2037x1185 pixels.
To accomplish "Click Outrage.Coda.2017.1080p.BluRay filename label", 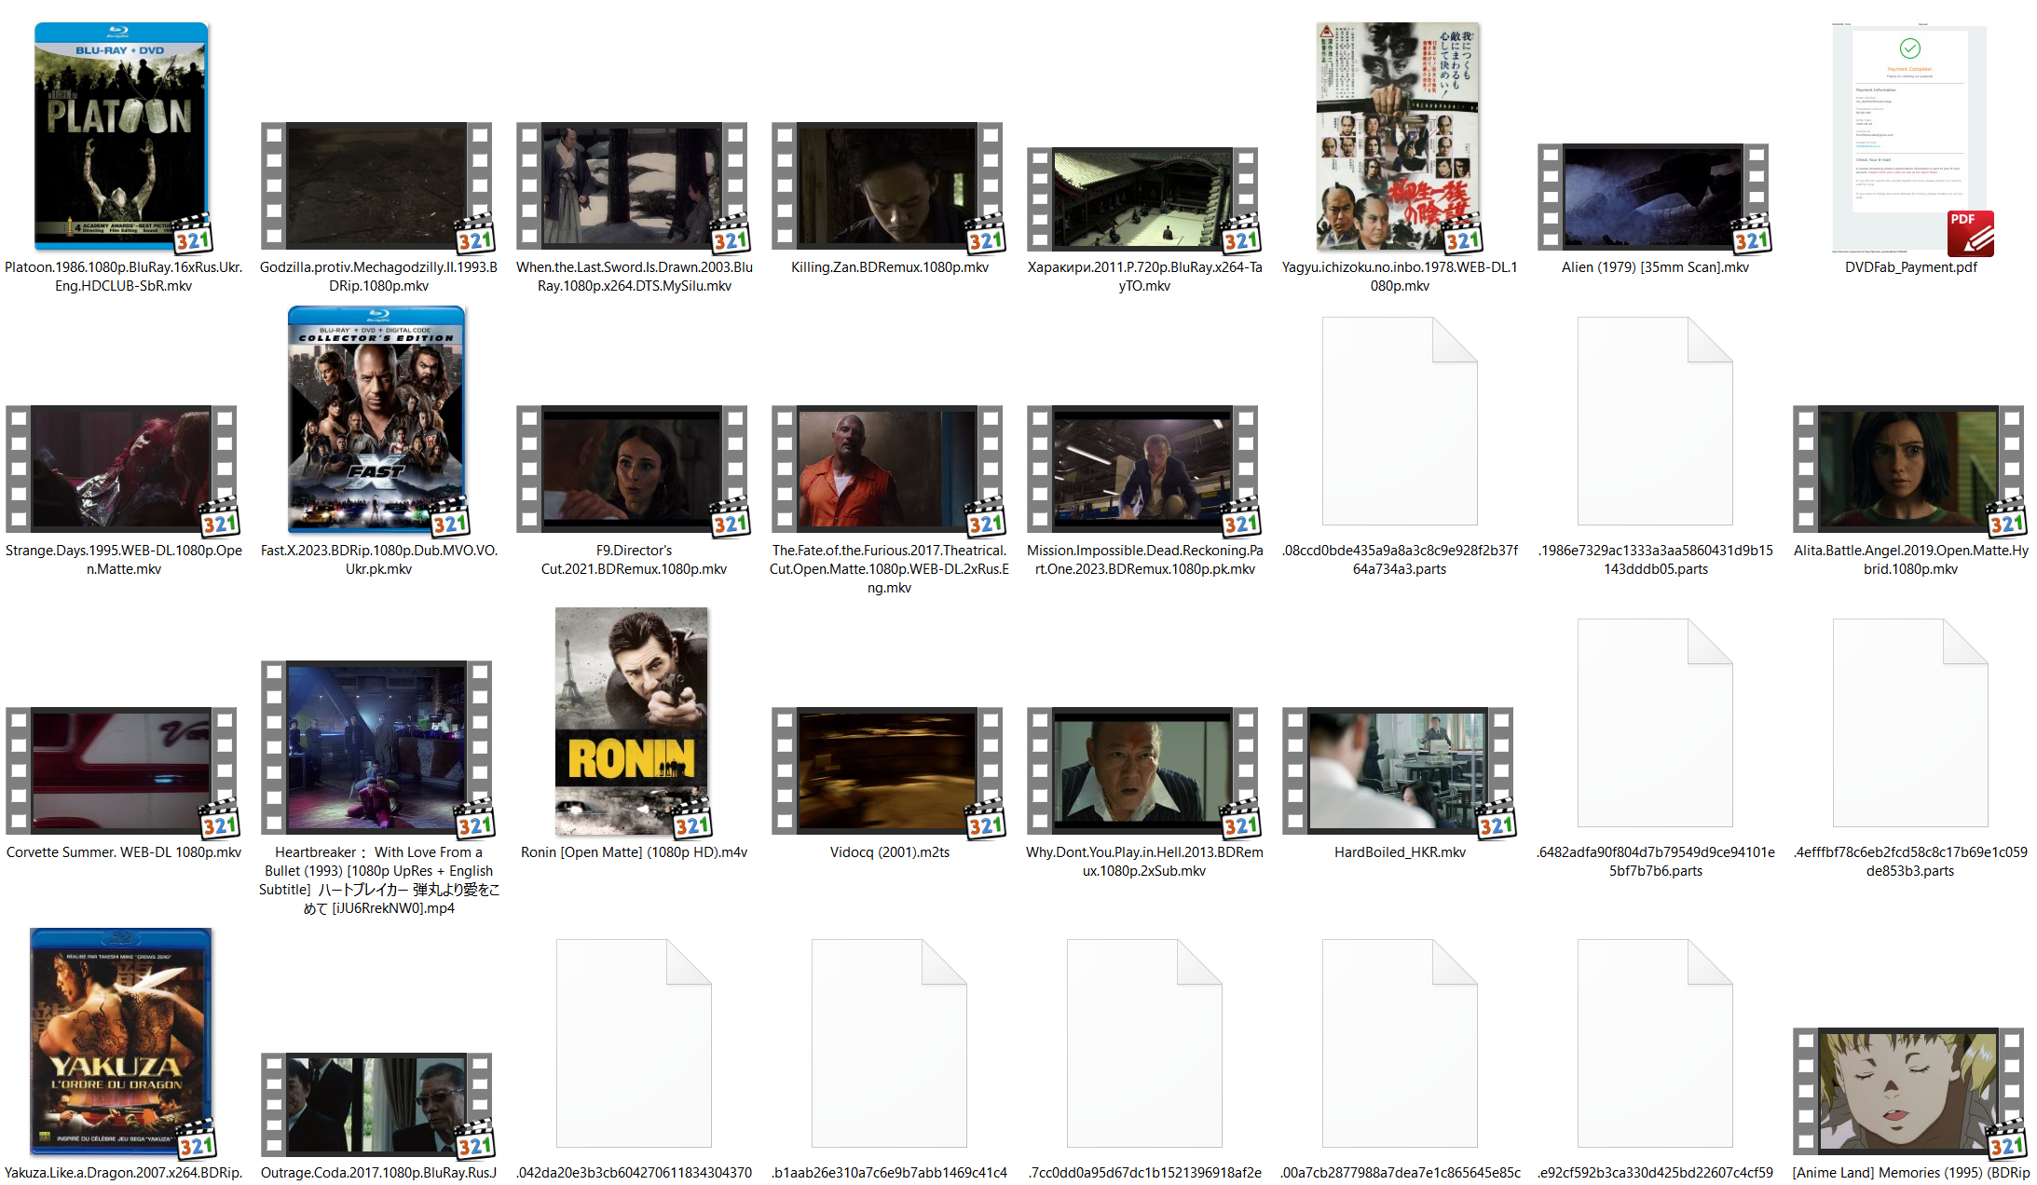I will (379, 1173).
